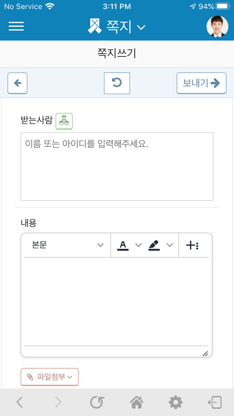234x416 pixels.
Task: Show more editor tools plus icon
Action: pyautogui.click(x=192, y=245)
